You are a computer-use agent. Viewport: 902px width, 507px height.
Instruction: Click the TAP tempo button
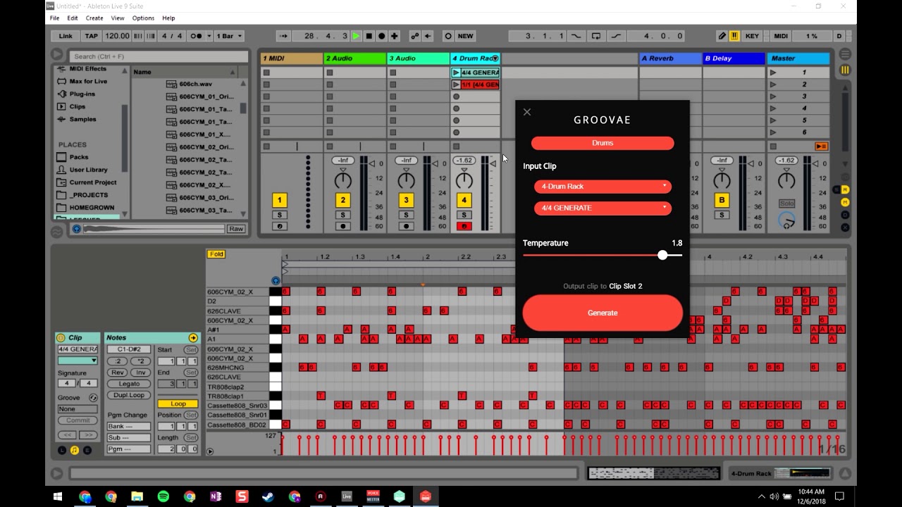click(92, 36)
